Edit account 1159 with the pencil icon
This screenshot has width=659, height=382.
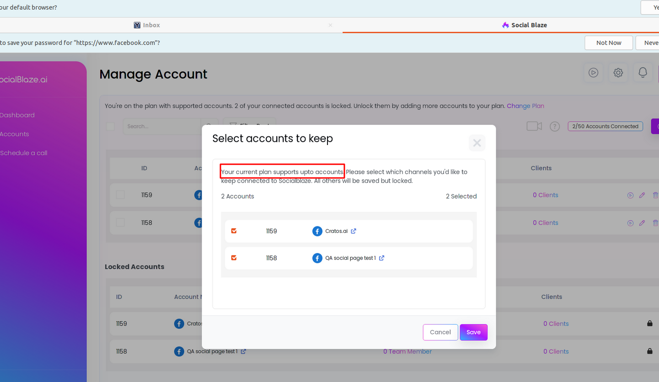642,195
